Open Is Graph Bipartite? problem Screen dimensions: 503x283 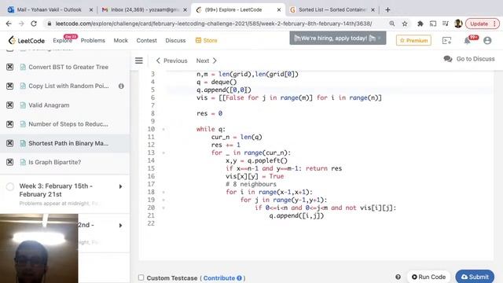(54, 162)
